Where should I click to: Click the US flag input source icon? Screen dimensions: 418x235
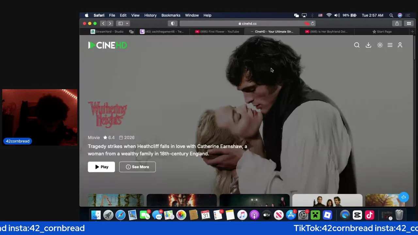[x=320, y=15]
